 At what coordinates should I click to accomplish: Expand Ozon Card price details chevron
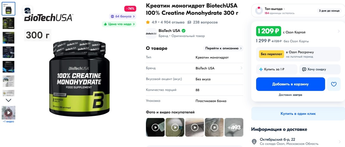(x=339, y=31)
